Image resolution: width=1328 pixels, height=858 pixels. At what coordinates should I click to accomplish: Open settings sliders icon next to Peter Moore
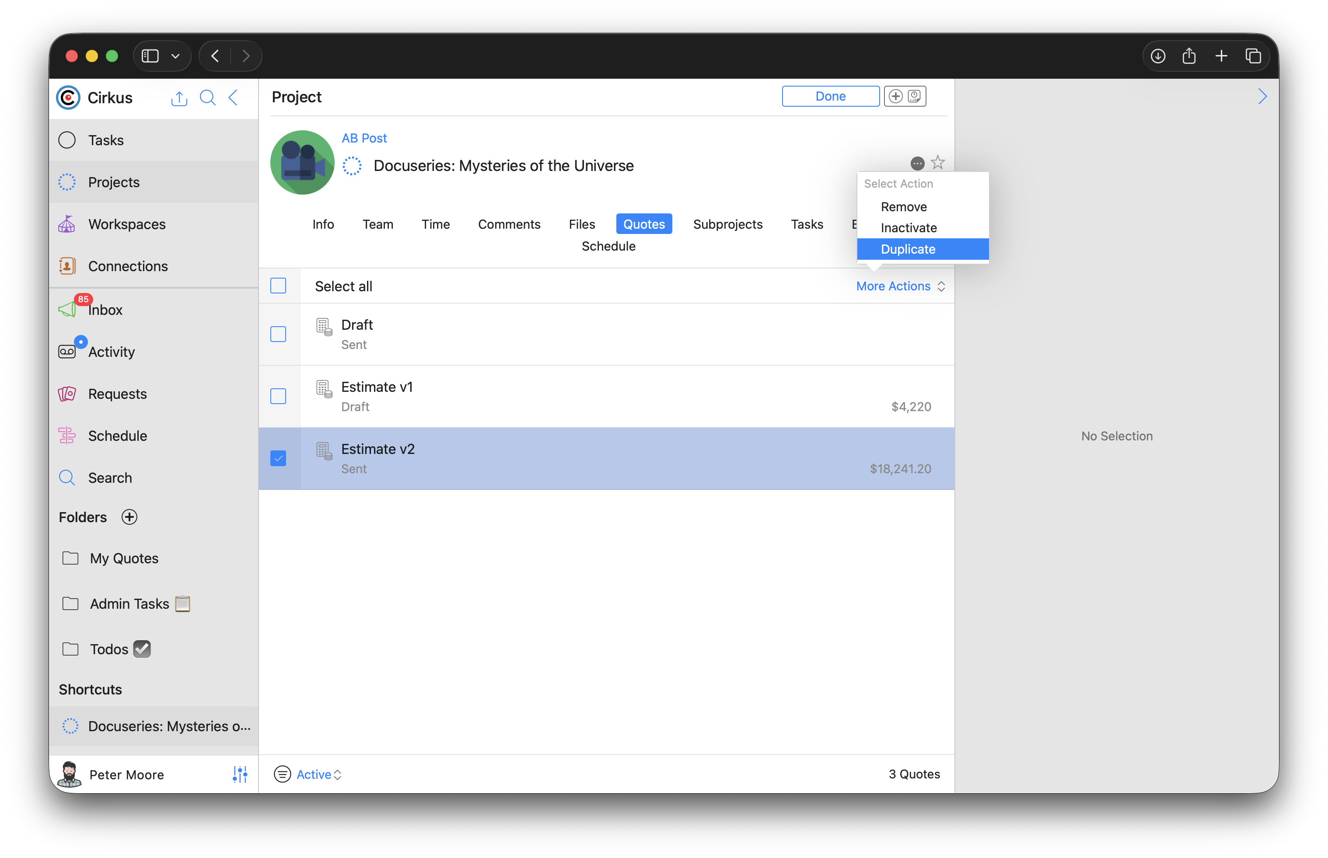click(x=240, y=774)
